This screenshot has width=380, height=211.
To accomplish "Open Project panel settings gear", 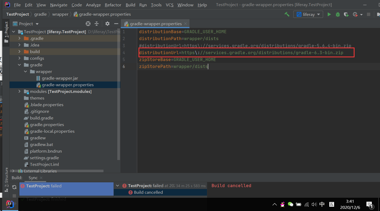I will tap(107, 24).
